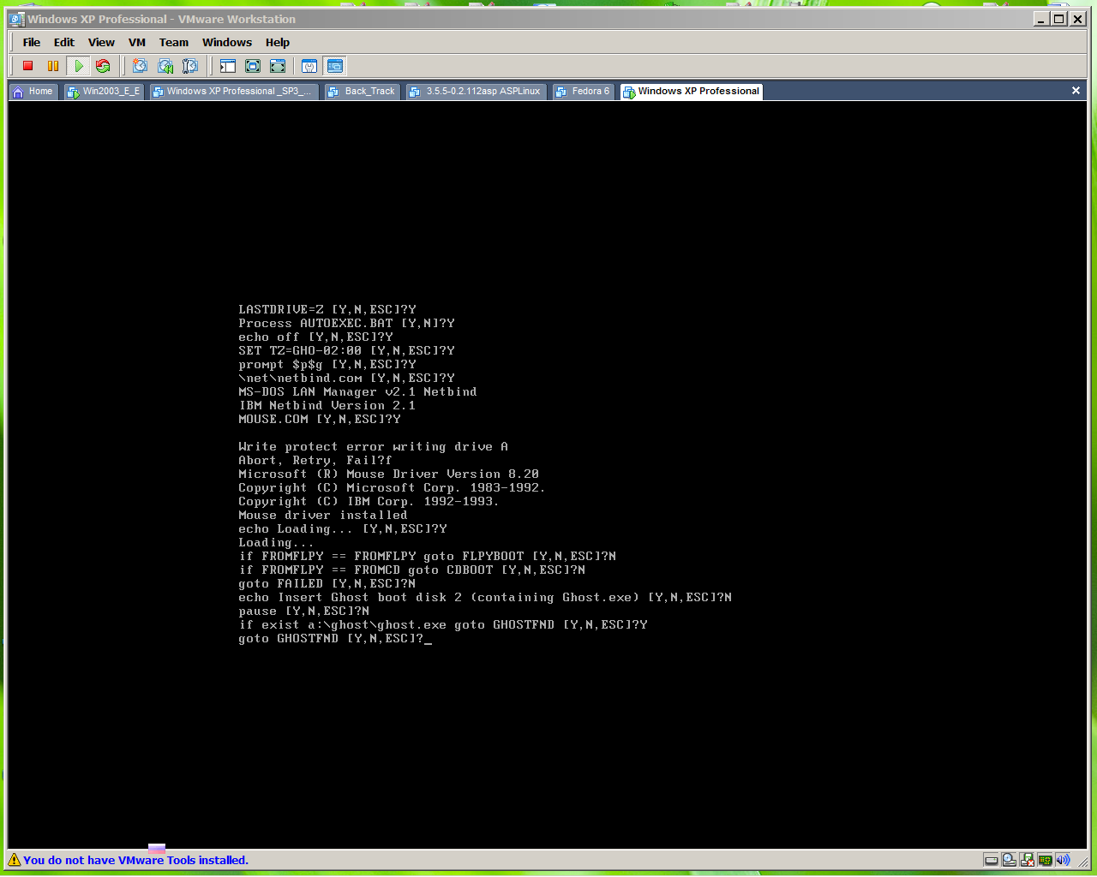Click the 'MS-DOS LAN Manager v2.1 Netbind' line

357,392
